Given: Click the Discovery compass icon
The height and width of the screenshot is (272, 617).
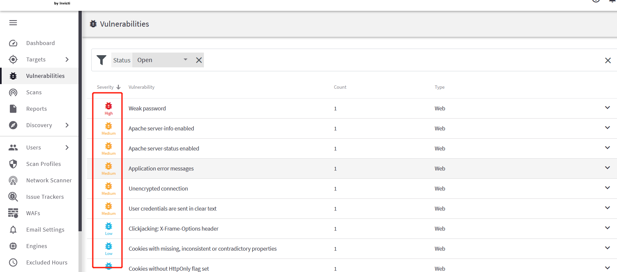Looking at the screenshot, I should (x=13, y=125).
